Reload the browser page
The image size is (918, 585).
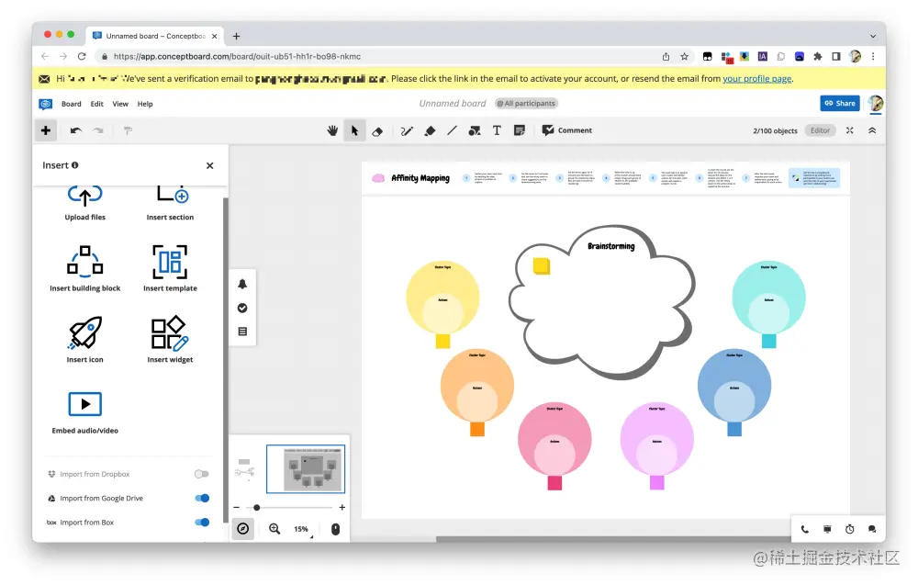tap(82, 56)
